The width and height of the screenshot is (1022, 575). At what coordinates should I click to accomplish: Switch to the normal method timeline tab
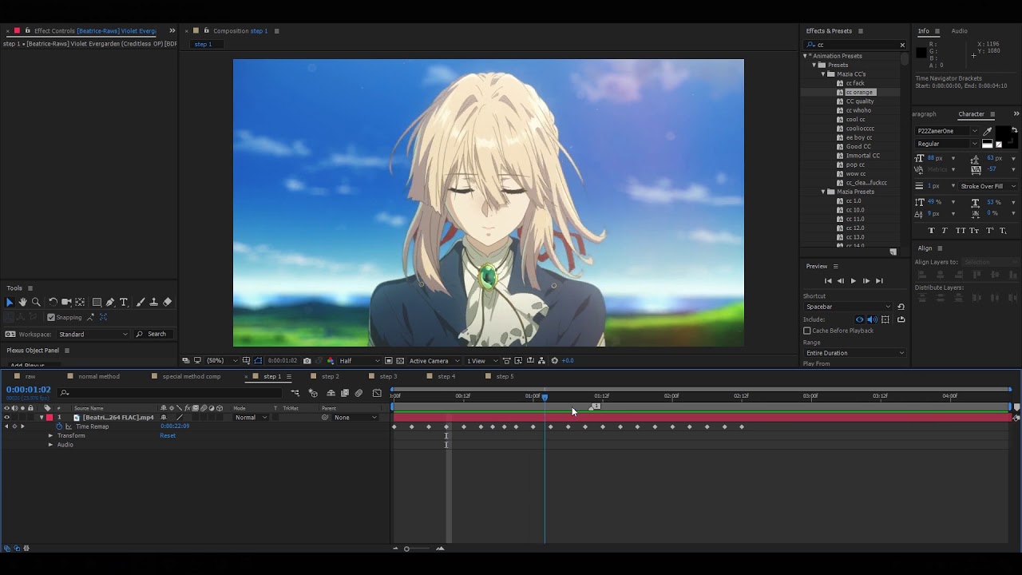pyautogui.click(x=99, y=376)
